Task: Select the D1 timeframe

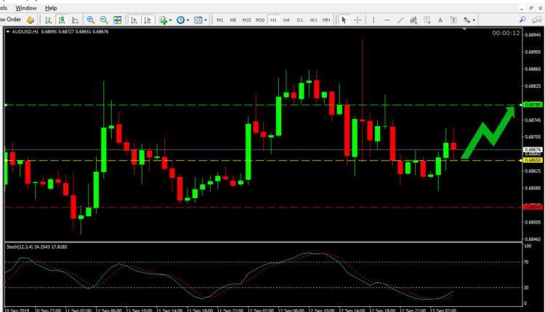Action: click(300, 20)
